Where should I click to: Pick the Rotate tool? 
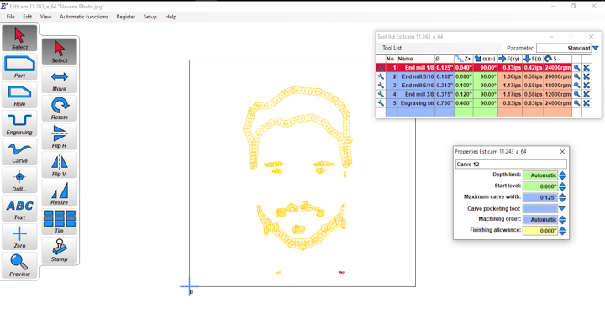(60, 108)
